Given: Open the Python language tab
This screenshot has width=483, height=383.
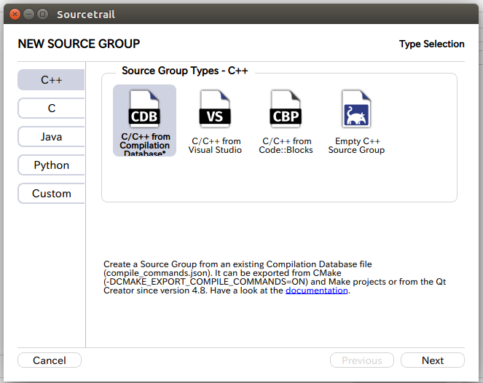Looking at the screenshot, I should (51, 165).
